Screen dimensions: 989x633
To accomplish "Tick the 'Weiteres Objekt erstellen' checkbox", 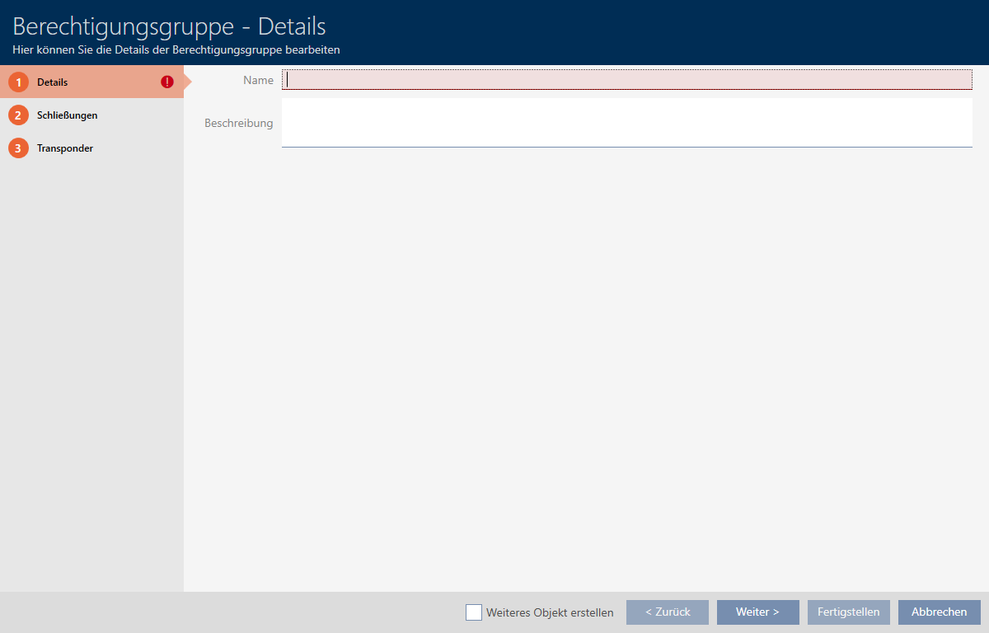I will click(474, 612).
